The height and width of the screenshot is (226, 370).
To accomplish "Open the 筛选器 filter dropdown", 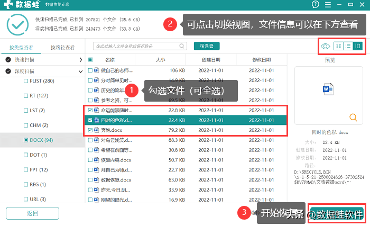I will [x=207, y=47].
